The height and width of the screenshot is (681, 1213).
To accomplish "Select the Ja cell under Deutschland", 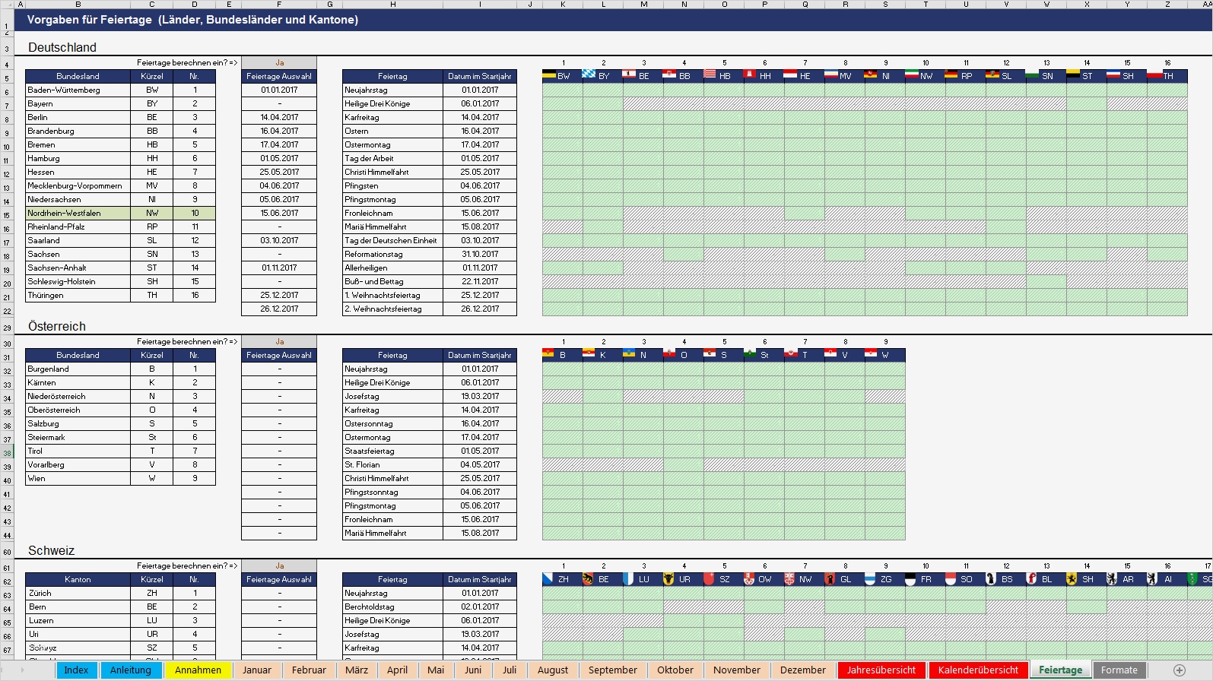I will coord(279,62).
